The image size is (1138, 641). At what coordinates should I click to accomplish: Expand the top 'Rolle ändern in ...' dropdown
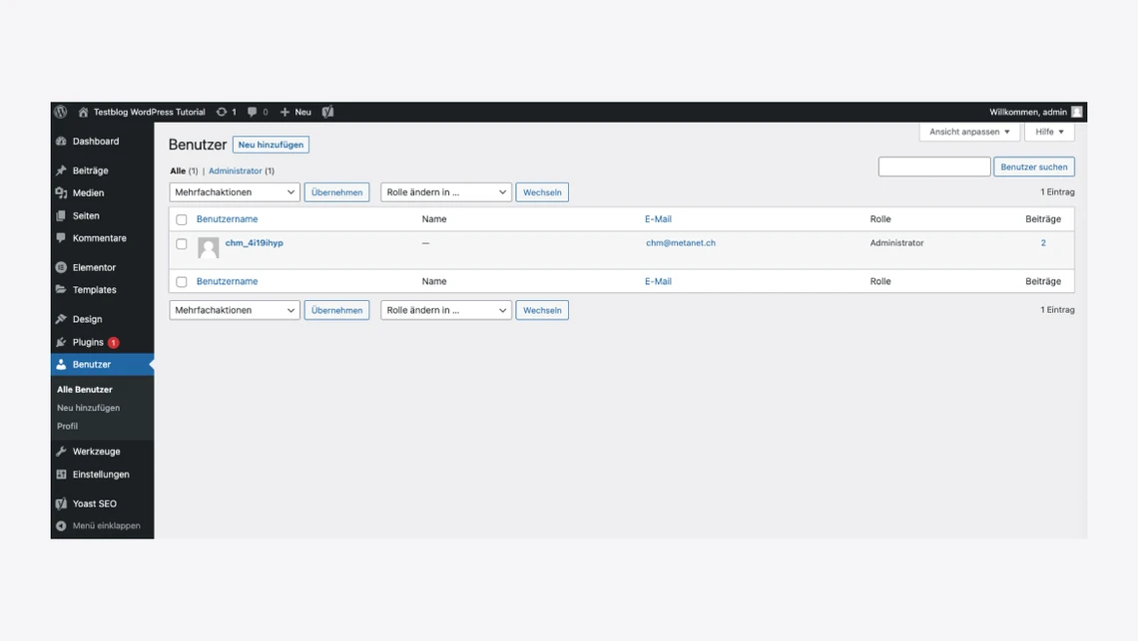(445, 192)
